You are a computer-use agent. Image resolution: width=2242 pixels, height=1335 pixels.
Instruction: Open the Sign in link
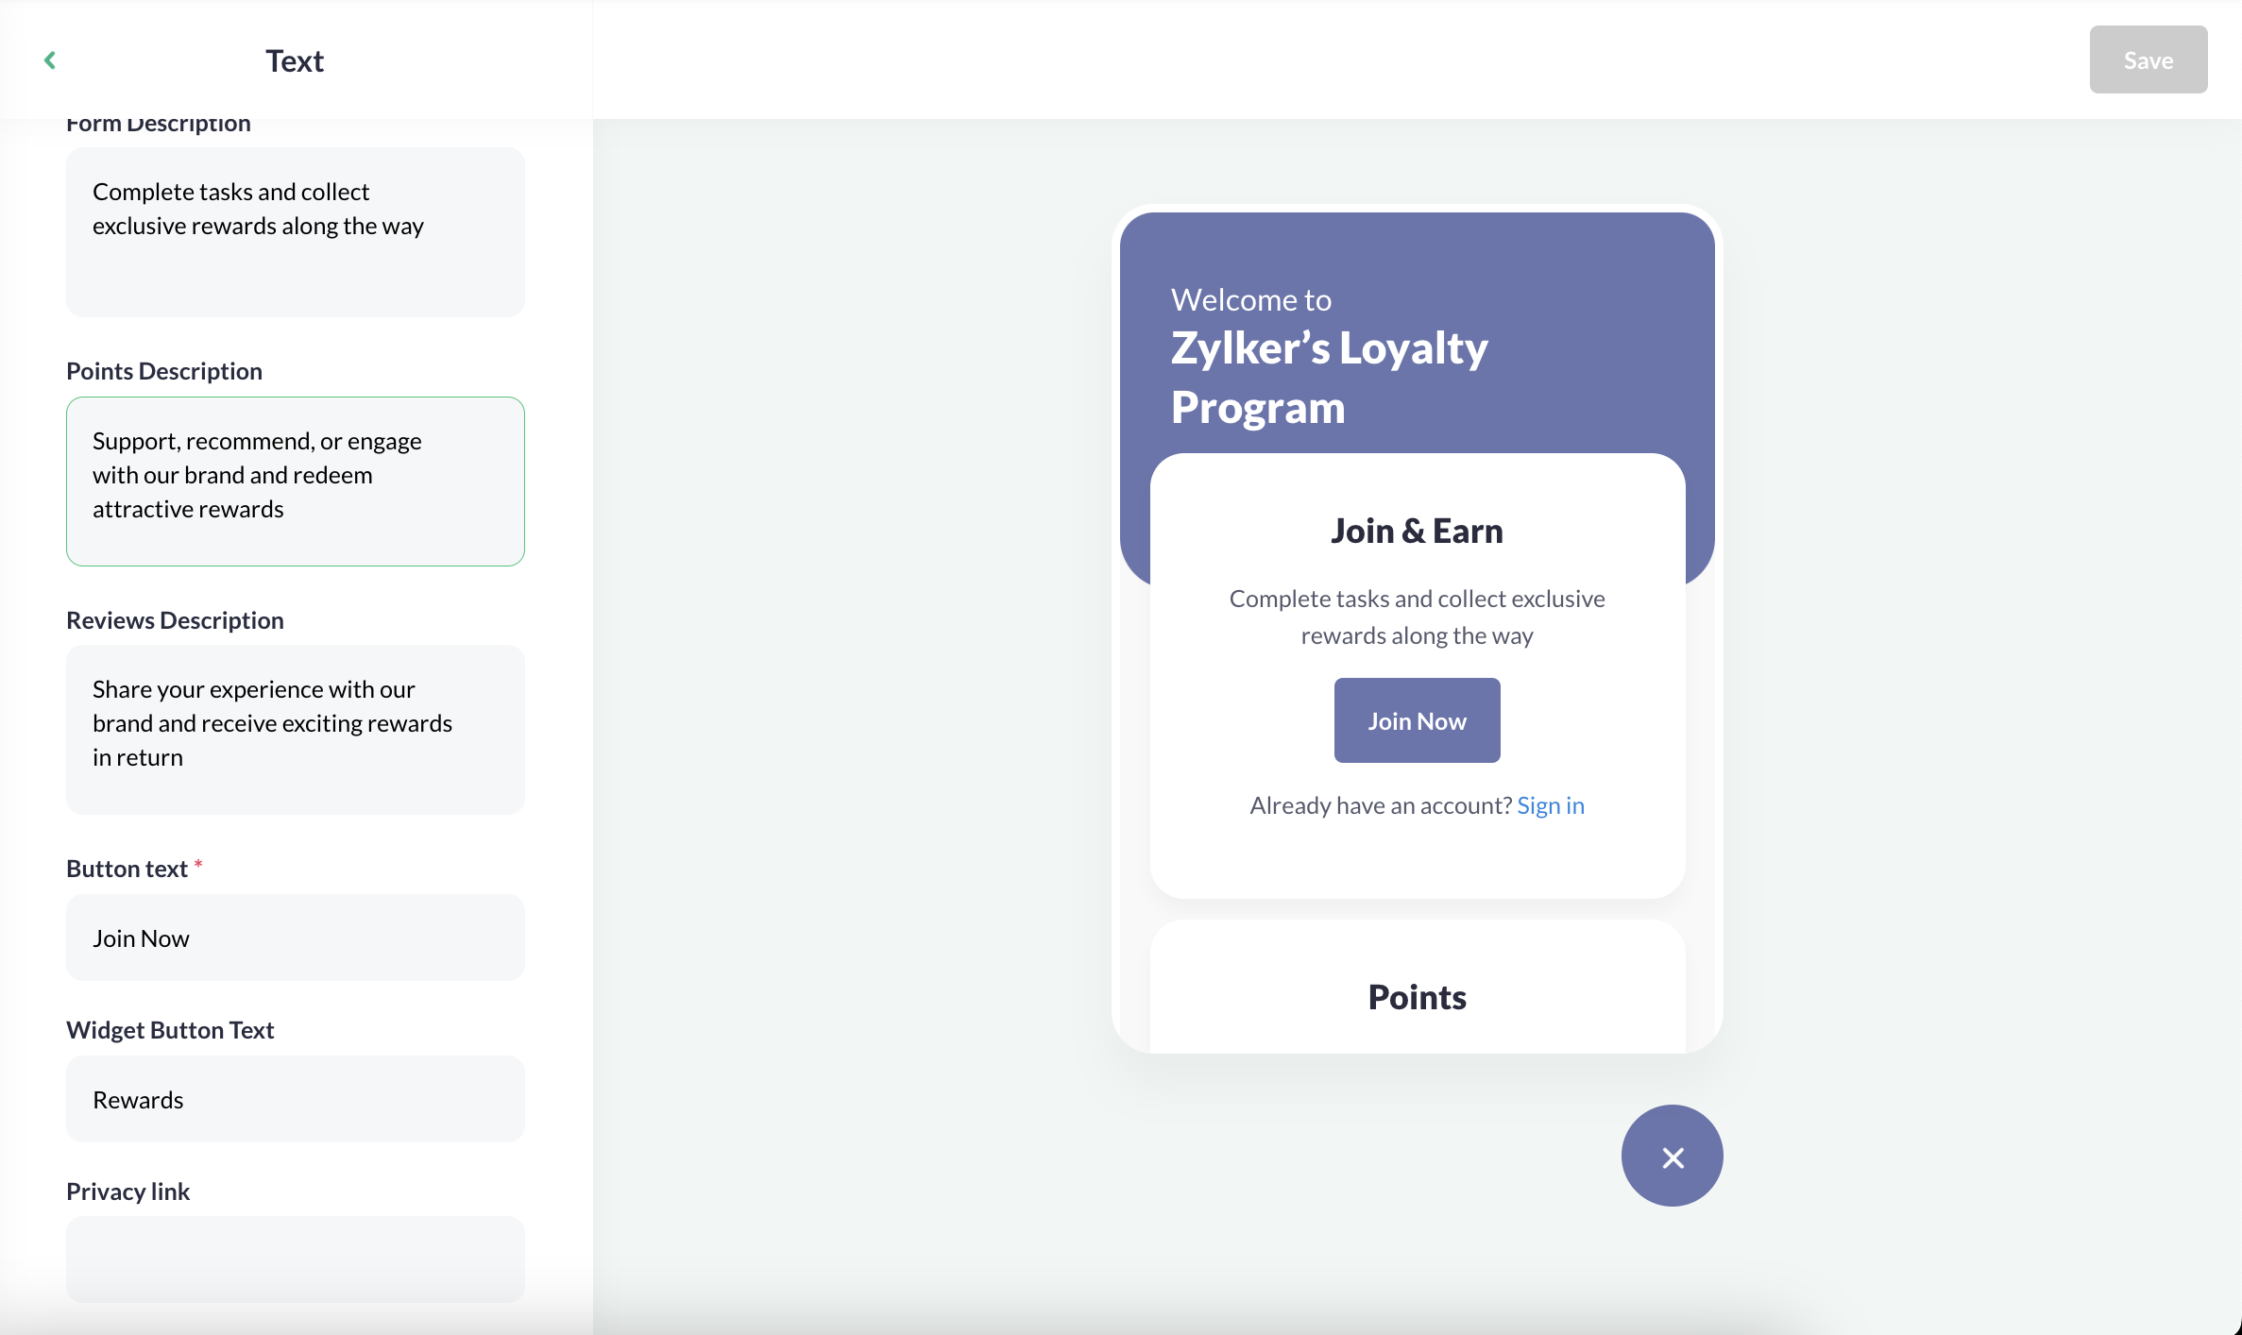tap(1550, 805)
